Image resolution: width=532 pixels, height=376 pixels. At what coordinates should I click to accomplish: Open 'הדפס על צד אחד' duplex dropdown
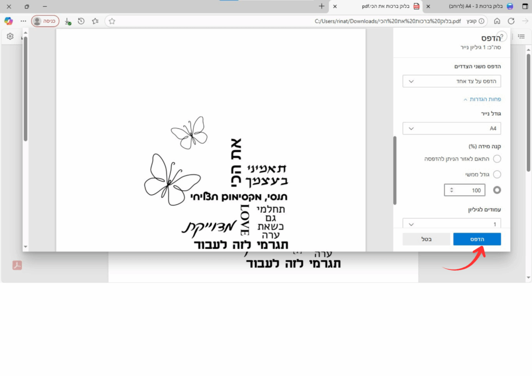(x=451, y=81)
